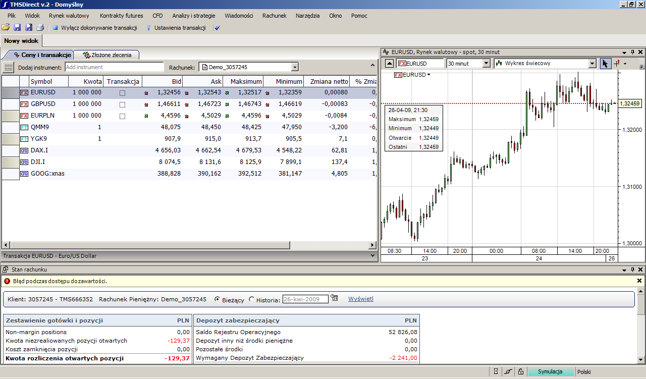Tick the Transakcja checkbox in the EURUSD row
This screenshot has width=646, height=379.
[122, 93]
